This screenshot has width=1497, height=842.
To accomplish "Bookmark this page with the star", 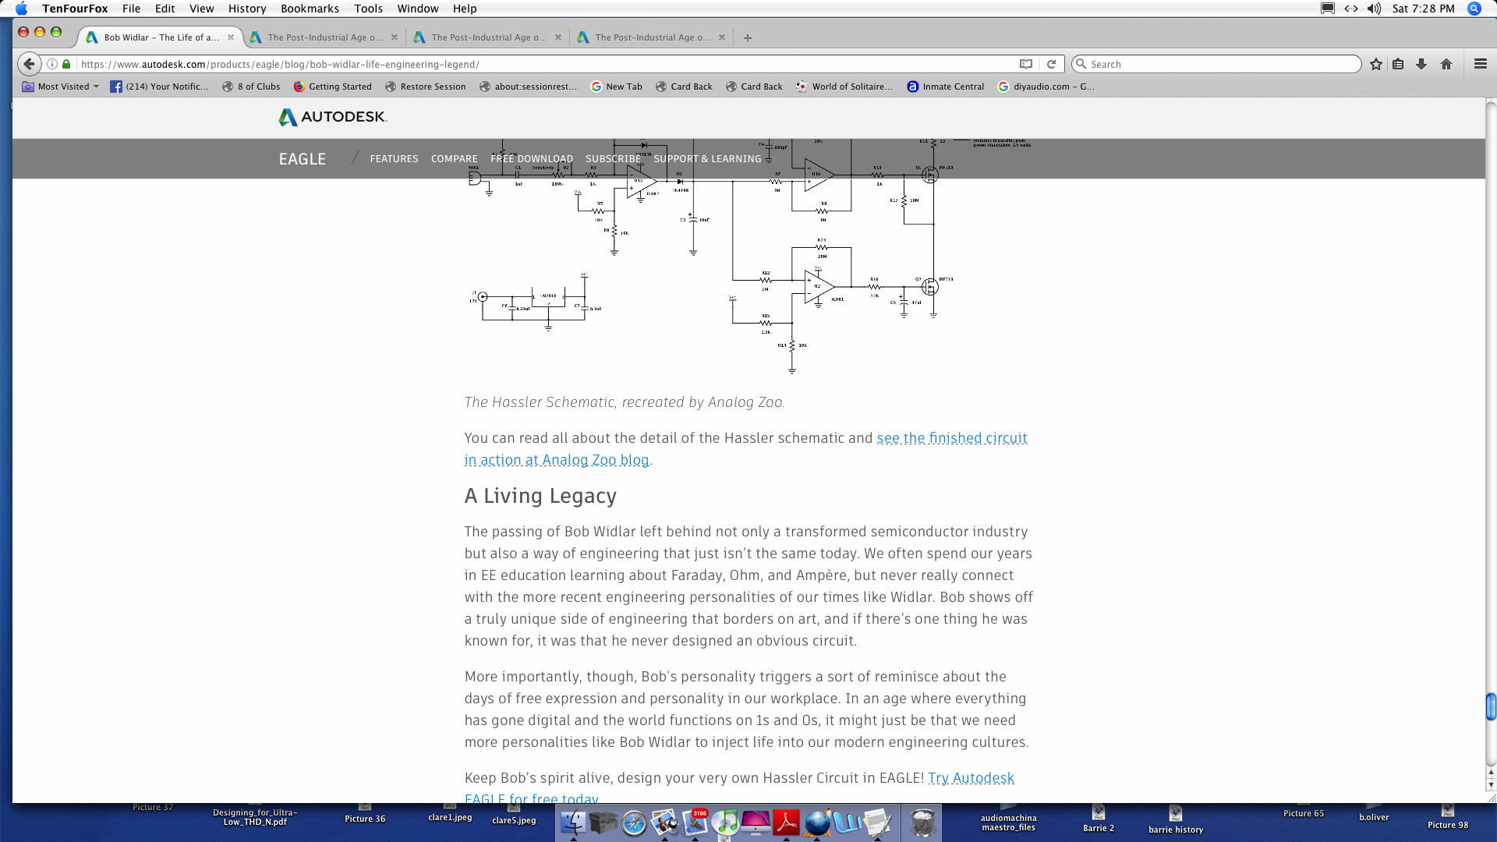I will 1376,64.
